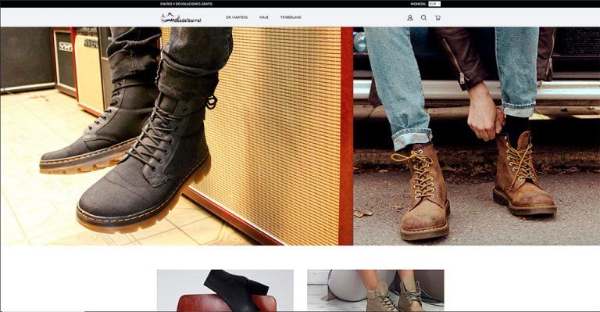The image size is (600, 312).
Task: Open the black ankle boot thumbnail
Action: tap(225, 290)
